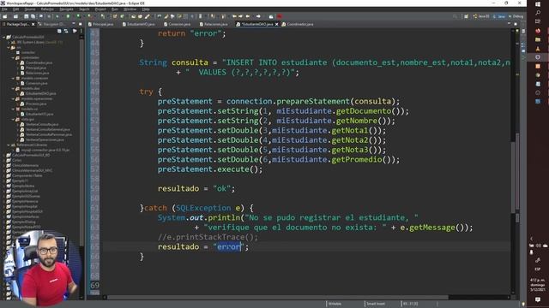
Task: Collapse the Referenced Libraries node
Action: coord(9,145)
